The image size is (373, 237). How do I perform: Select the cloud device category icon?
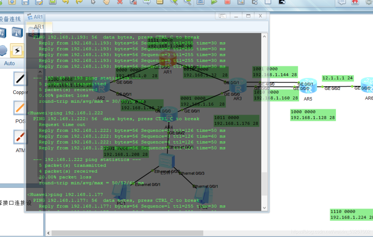[x=3, y=51]
